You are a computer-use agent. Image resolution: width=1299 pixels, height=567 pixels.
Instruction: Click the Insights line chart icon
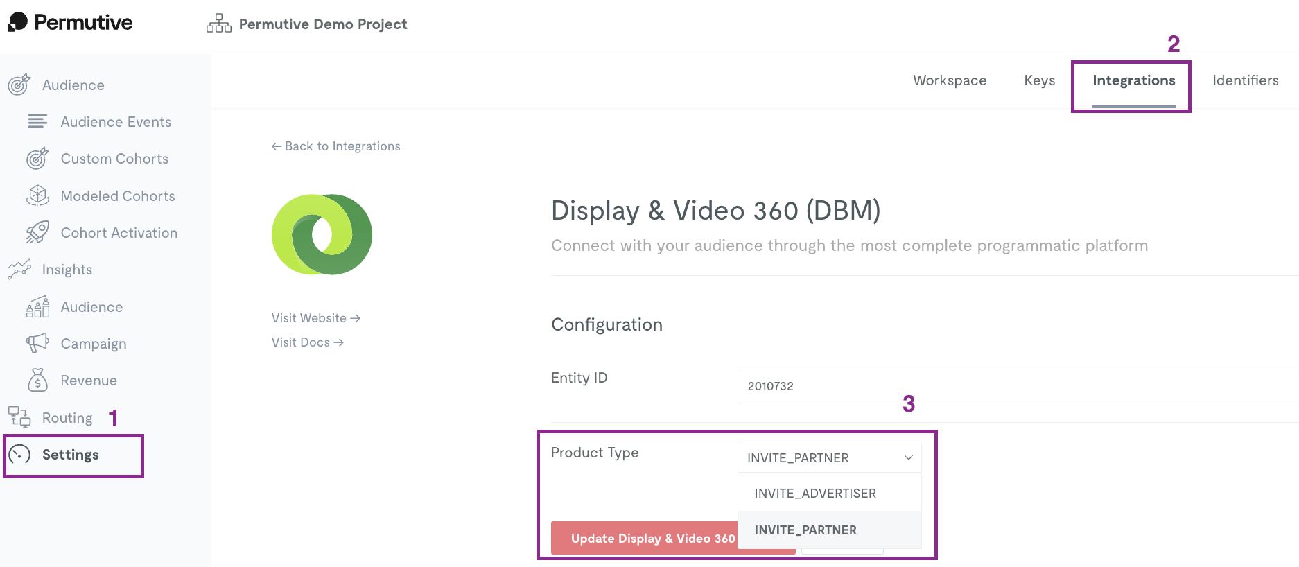click(19, 269)
